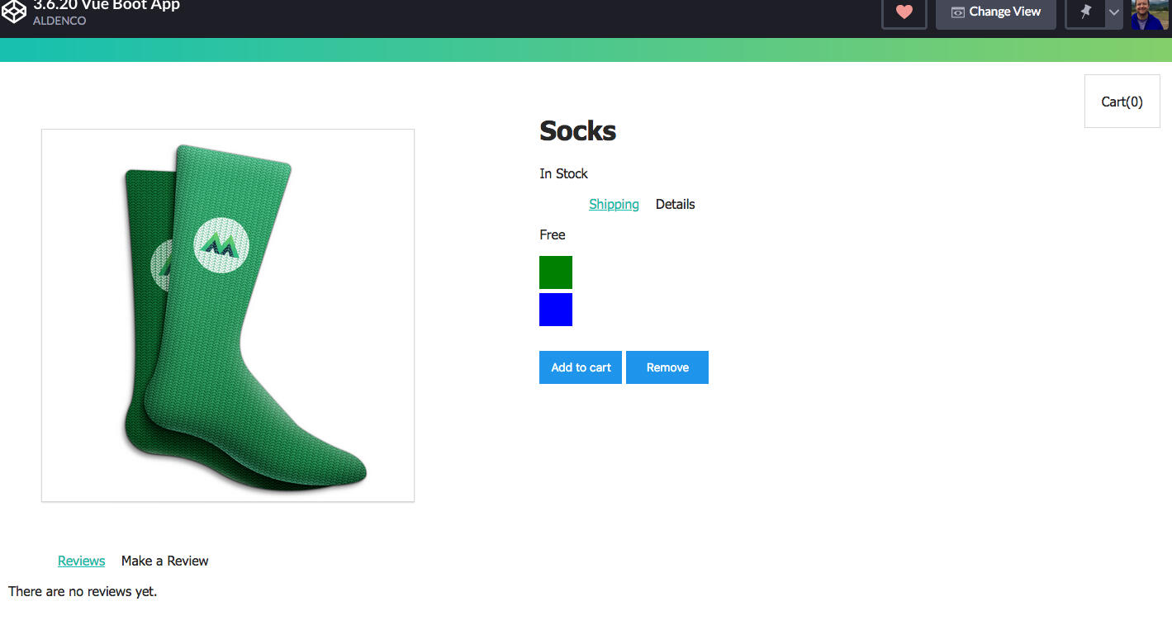This screenshot has width=1172, height=625.
Task: Open the pen title 3.6.20 Vue Boot App
Action: [107, 5]
